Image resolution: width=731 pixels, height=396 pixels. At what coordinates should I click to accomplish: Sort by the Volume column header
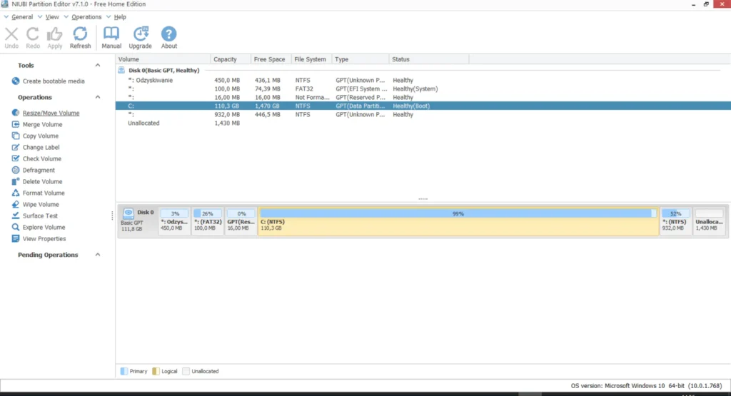163,59
